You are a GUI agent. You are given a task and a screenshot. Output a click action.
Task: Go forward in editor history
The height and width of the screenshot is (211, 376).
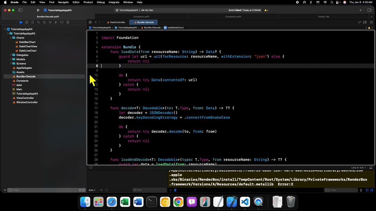pyautogui.click(x=100, y=22)
